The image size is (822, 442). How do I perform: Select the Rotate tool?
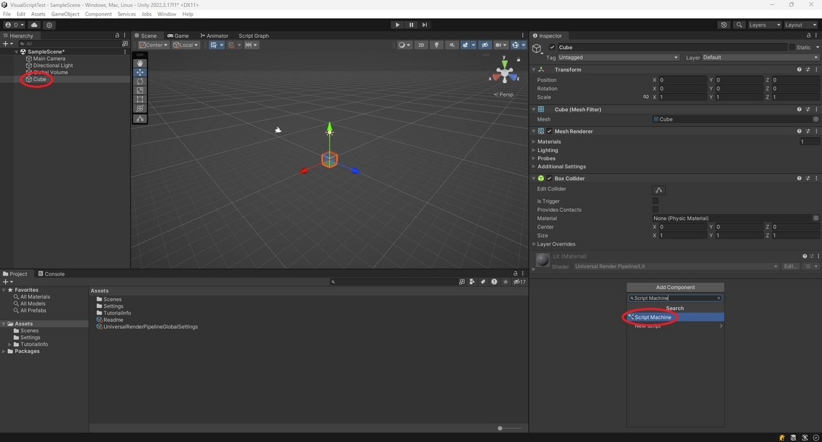click(140, 82)
